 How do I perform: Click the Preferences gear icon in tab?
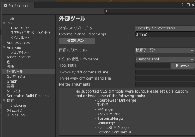5,5
